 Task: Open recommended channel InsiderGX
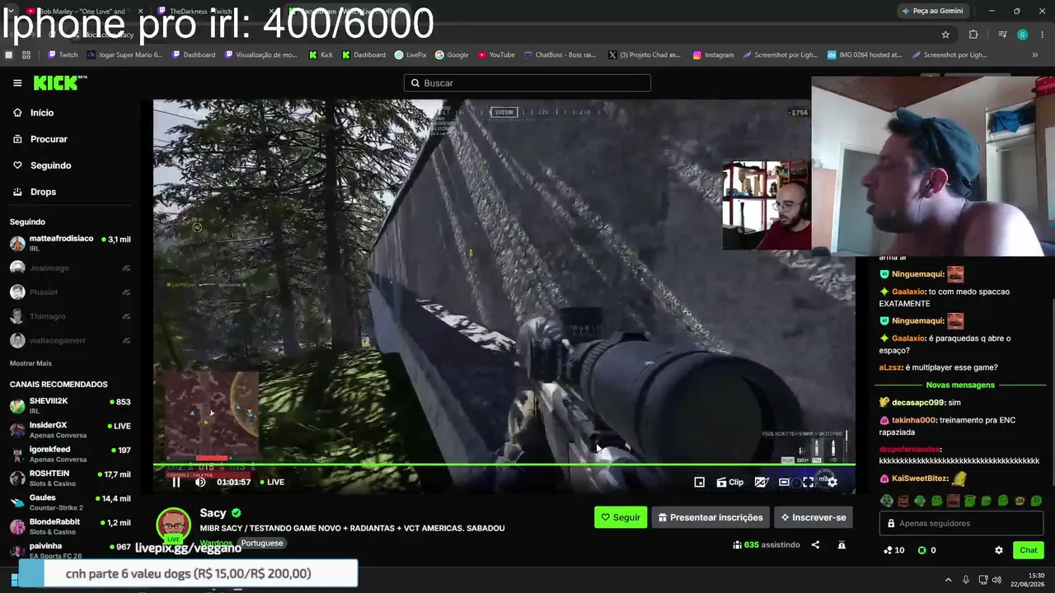(70, 430)
